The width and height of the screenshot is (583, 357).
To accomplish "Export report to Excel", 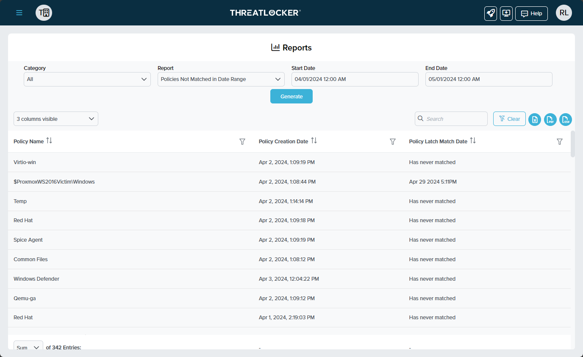I will pos(535,120).
